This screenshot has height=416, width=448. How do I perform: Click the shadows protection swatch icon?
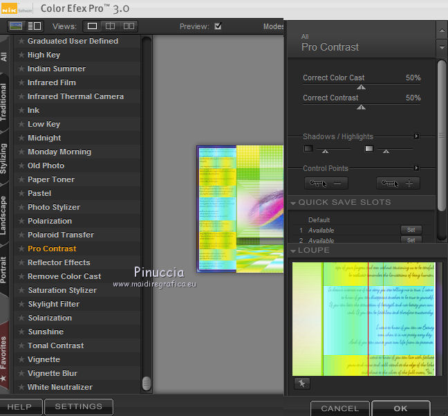(308, 149)
